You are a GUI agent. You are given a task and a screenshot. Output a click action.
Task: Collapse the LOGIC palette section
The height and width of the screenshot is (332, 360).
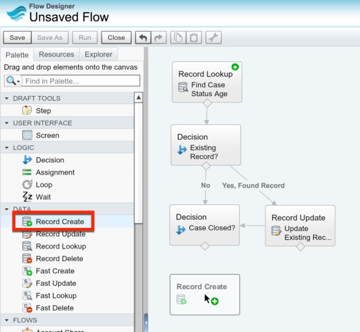tap(7, 148)
